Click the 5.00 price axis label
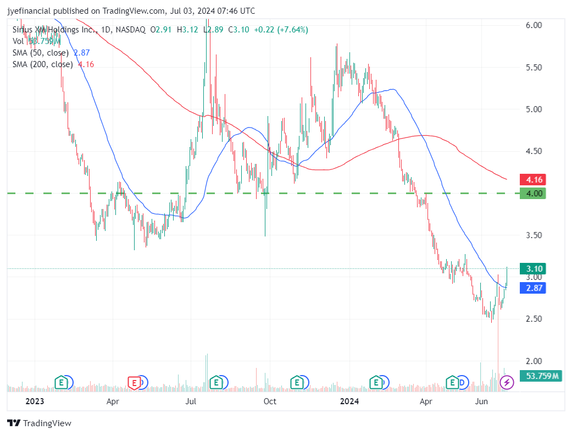 click(534, 109)
